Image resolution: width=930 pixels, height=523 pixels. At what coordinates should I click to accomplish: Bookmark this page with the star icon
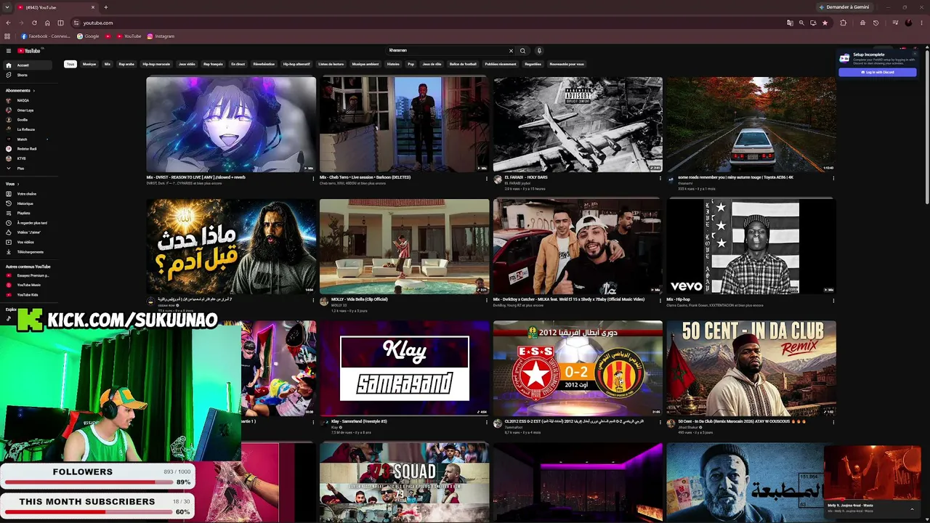click(x=825, y=23)
